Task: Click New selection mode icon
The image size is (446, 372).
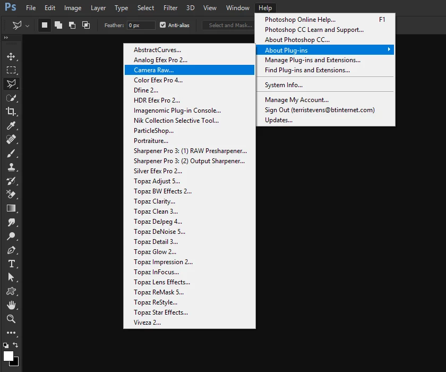Action: click(x=45, y=25)
